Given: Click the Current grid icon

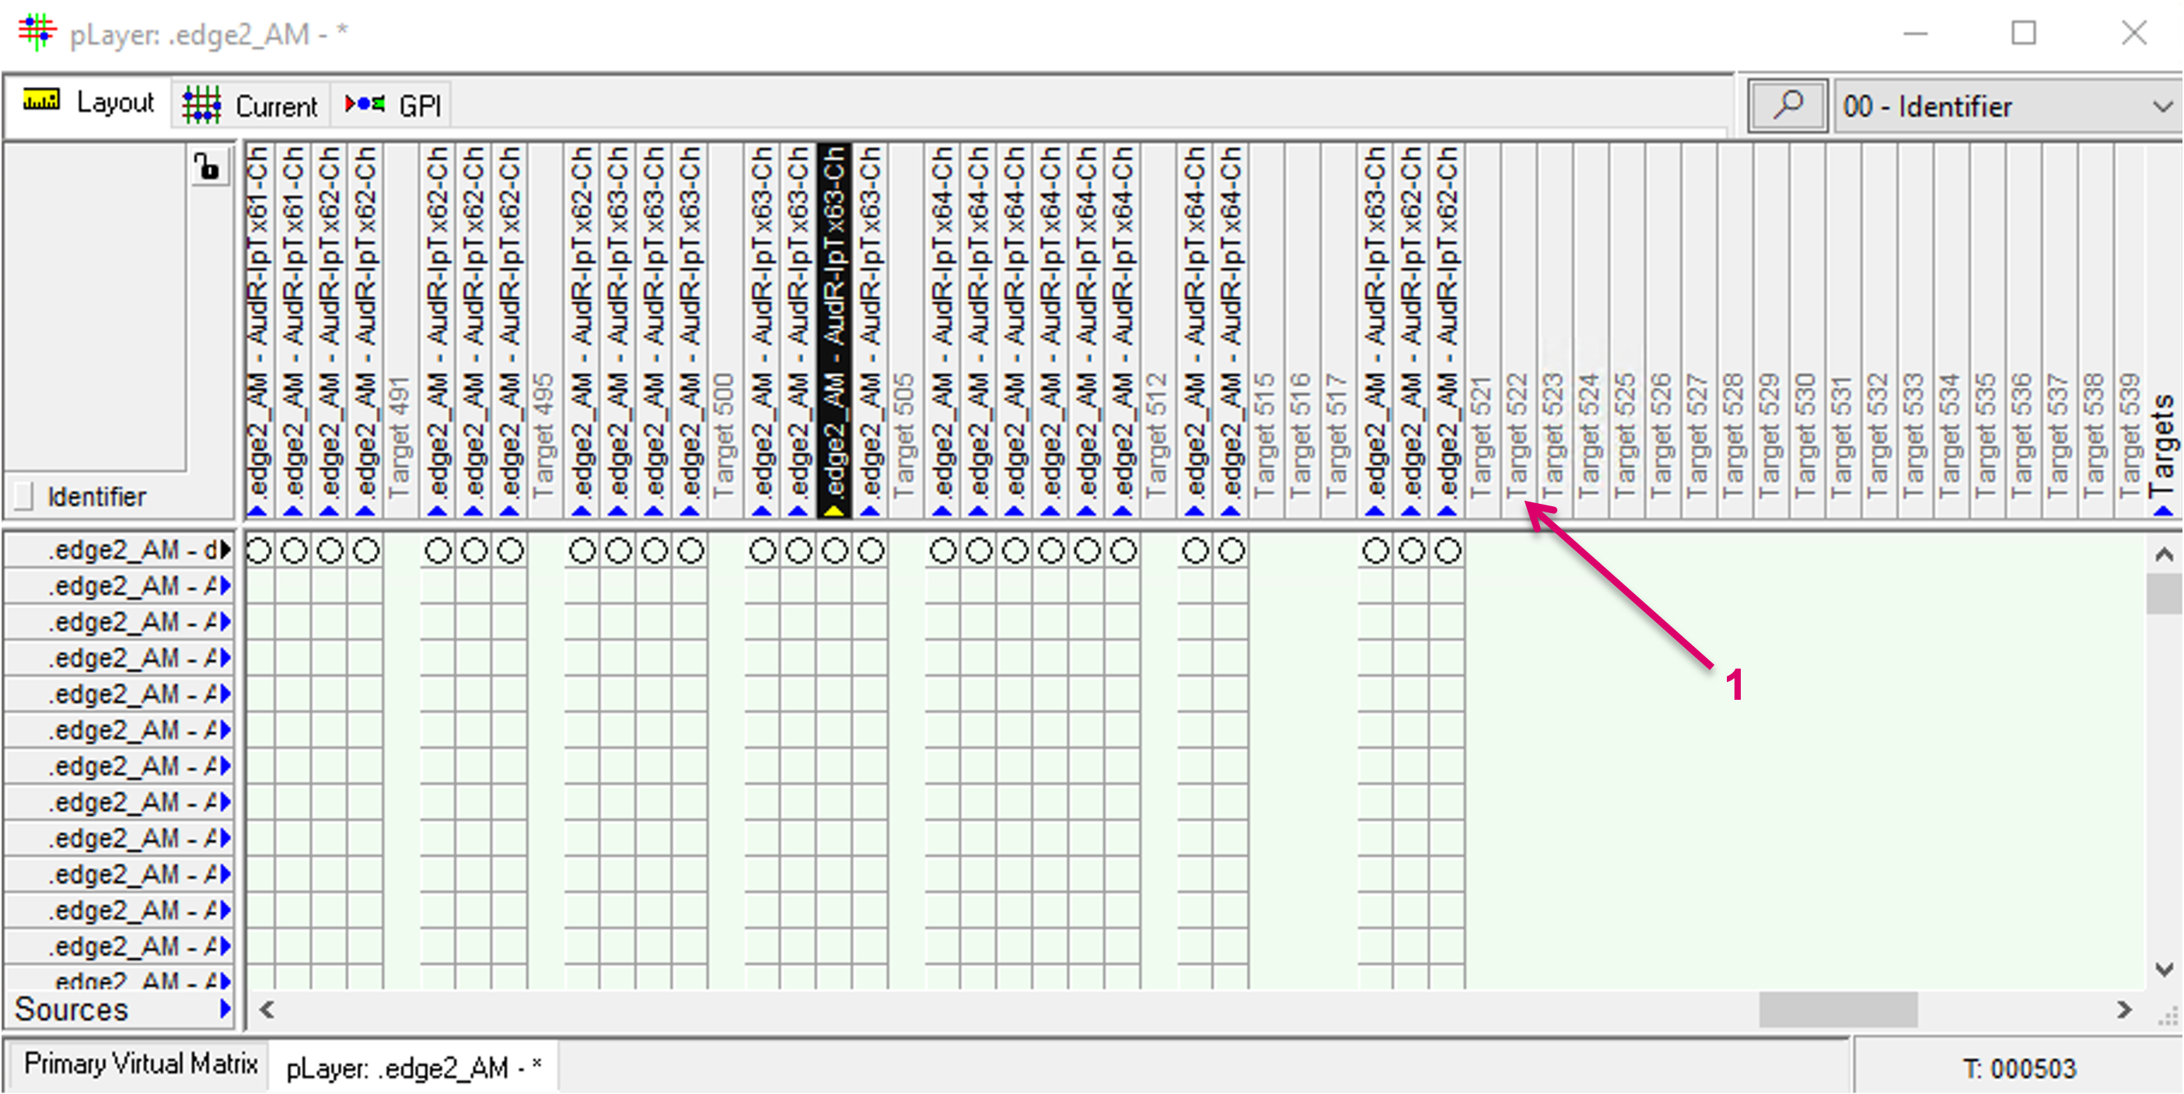Looking at the screenshot, I should pos(202,105).
